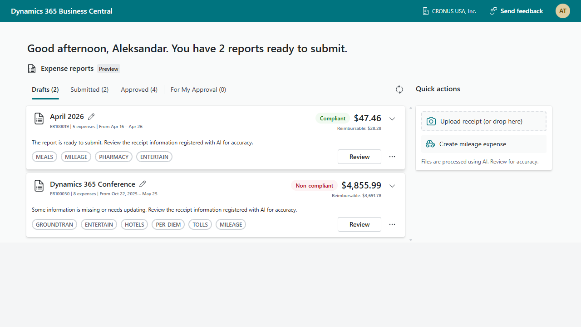Image resolution: width=581 pixels, height=327 pixels.
Task: Switch to the Submitted (2) tab
Action: [89, 89]
